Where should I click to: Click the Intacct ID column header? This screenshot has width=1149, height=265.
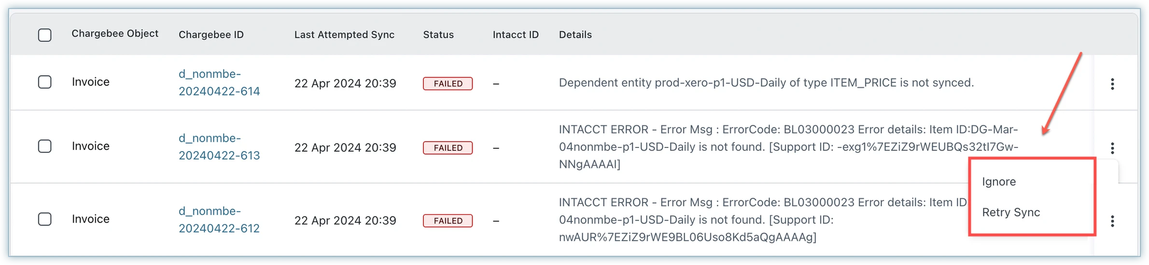coord(516,35)
